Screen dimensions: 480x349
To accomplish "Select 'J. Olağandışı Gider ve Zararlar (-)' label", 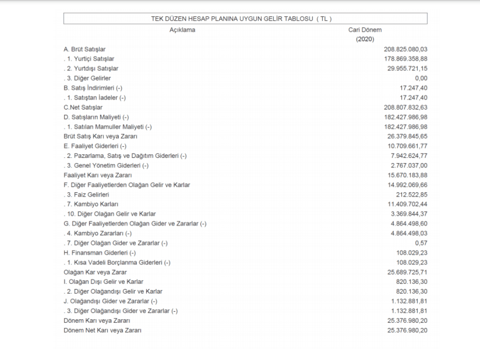I will pyautogui.click(x=110, y=301).
